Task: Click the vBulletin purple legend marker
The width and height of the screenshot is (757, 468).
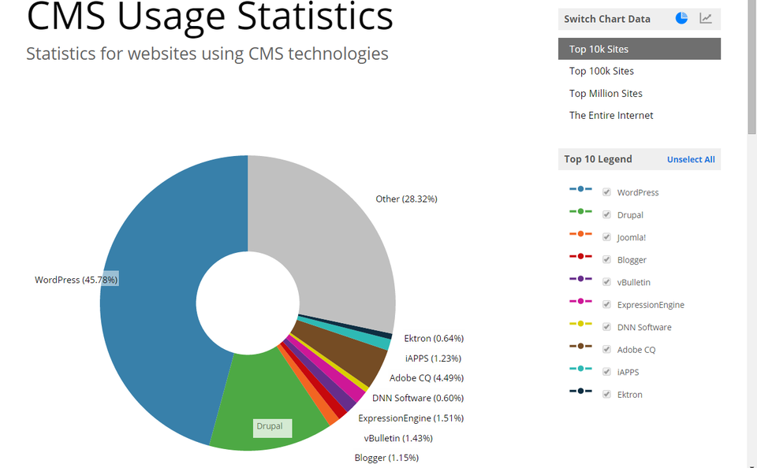Action: (580, 279)
